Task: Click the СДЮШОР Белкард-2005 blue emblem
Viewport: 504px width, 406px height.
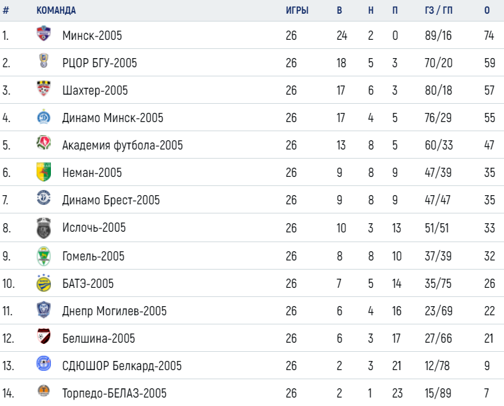Action: [x=44, y=364]
